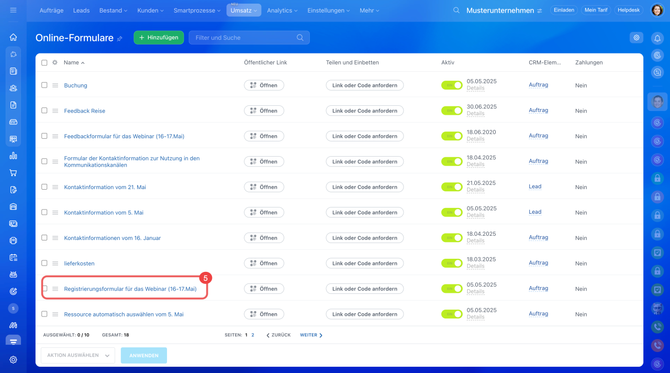Open the Aufträge menu item
The height and width of the screenshot is (373, 670).
[51, 10]
